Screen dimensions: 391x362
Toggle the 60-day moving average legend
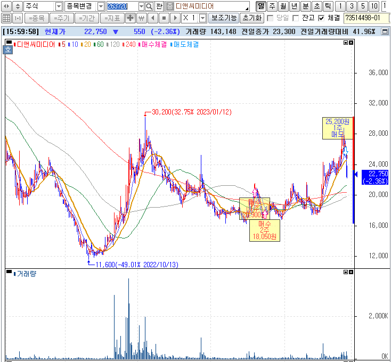99,44
